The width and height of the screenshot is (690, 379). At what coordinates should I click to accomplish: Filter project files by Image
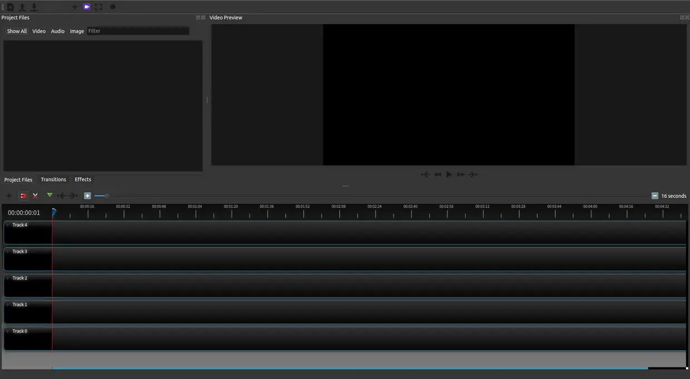point(77,31)
